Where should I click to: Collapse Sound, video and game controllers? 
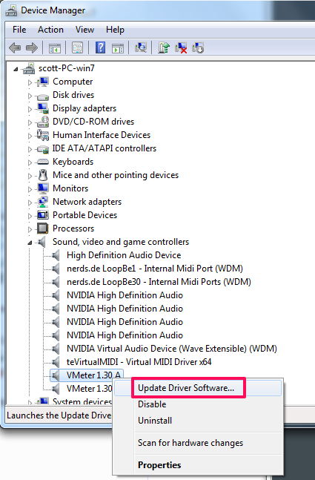pyautogui.click(x=30, y=243)
